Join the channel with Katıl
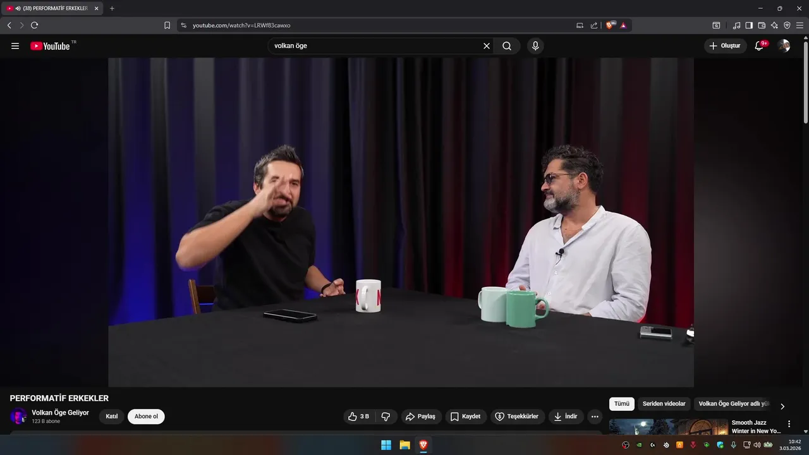This screenshot has height=455, width=809. 111,416
